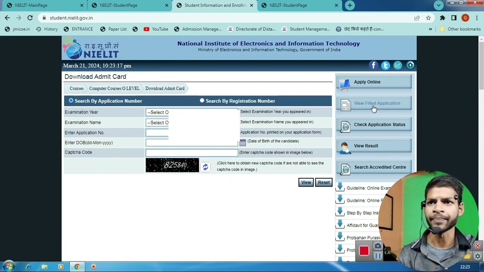484x272 pixels.
Task: Focus the Enter DOB text field
Action: pyautogui.click(x=192, y=142)
